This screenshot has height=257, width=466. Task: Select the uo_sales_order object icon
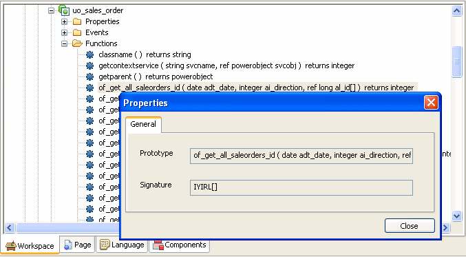coord(64,10)
